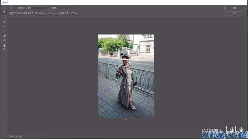Click the angle value field
Screen dimensions: 248x139
(x=65, y=8)
